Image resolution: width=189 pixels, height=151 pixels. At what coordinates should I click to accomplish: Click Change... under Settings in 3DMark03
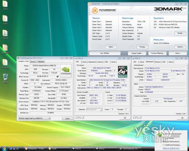[x=143, y=47]
